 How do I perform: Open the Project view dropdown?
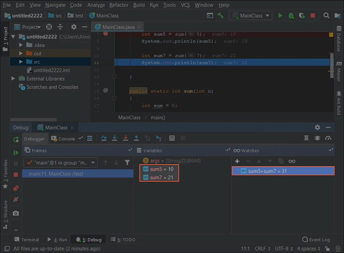tap(28, 27)
